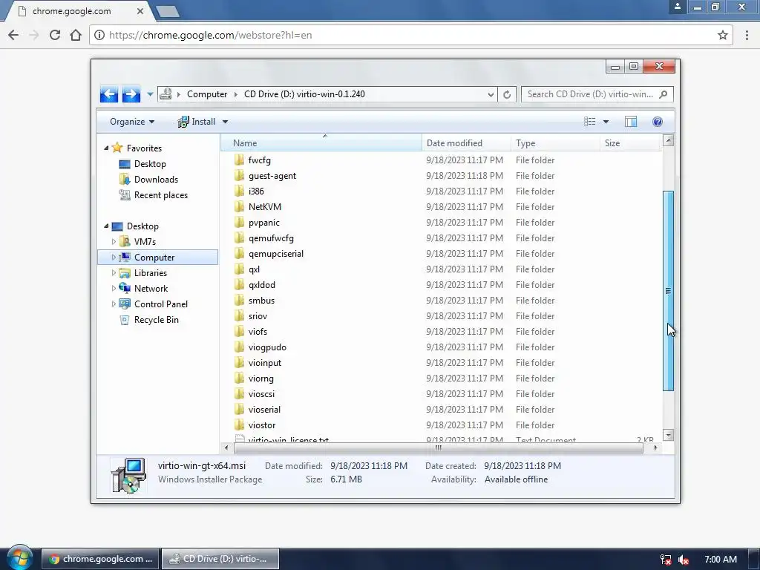Screen dimensions: 760x570
Task: Click the Explorer Forward arrow button
Action: [131, 94]
